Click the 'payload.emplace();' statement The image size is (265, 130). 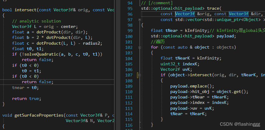click(x=192, y=86)
